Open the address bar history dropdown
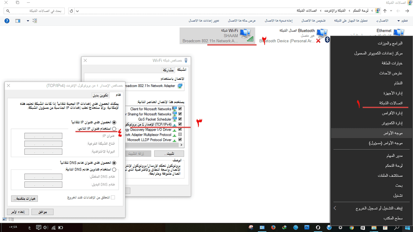This screenshot has width=413, height=232. (x=77, y=11)
